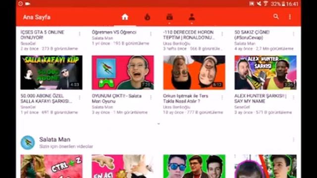Open options for 50 SAKIZ ÇİĞNE video
Image resolution: width=317 pixels, height=178 pixels.
pyautogui.click(x=293, y=34)
